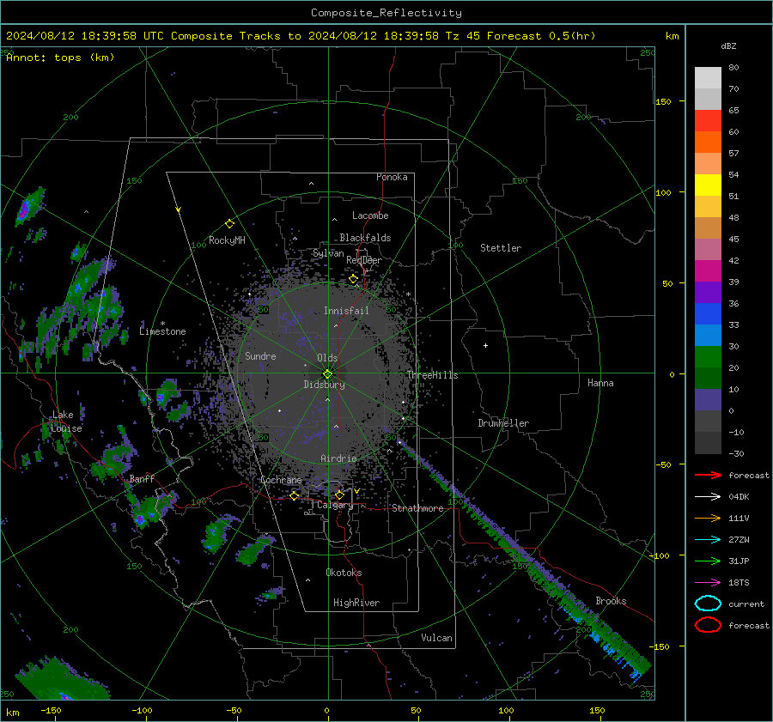Click the 'Annot: tops (km)' annotation label
This screenshot has width=773, height=722.
pyautogui.click(x=60, y=58)
